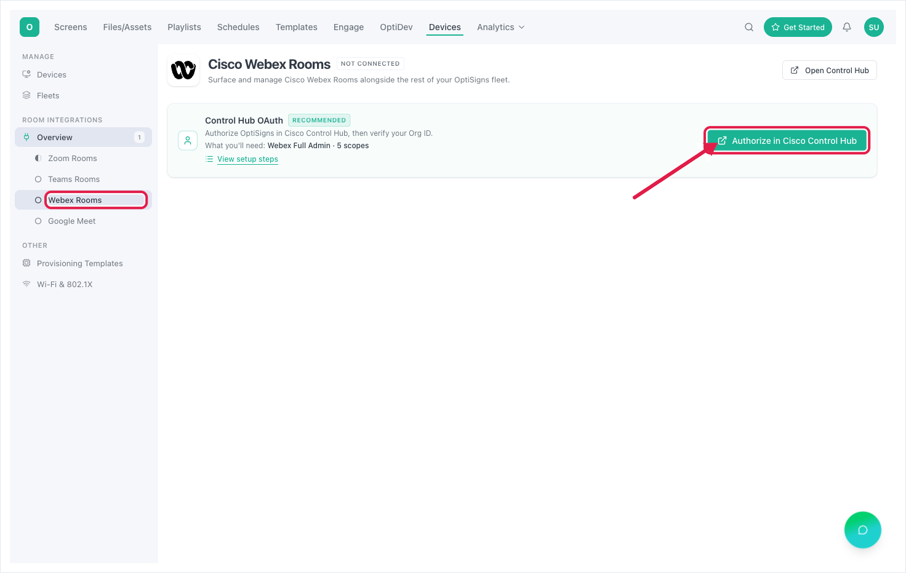
Task: Open Overview under Room Integrations
Action: point(83,137)
